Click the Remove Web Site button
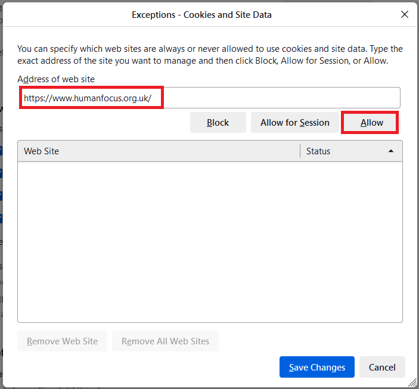 coord(62,341)
